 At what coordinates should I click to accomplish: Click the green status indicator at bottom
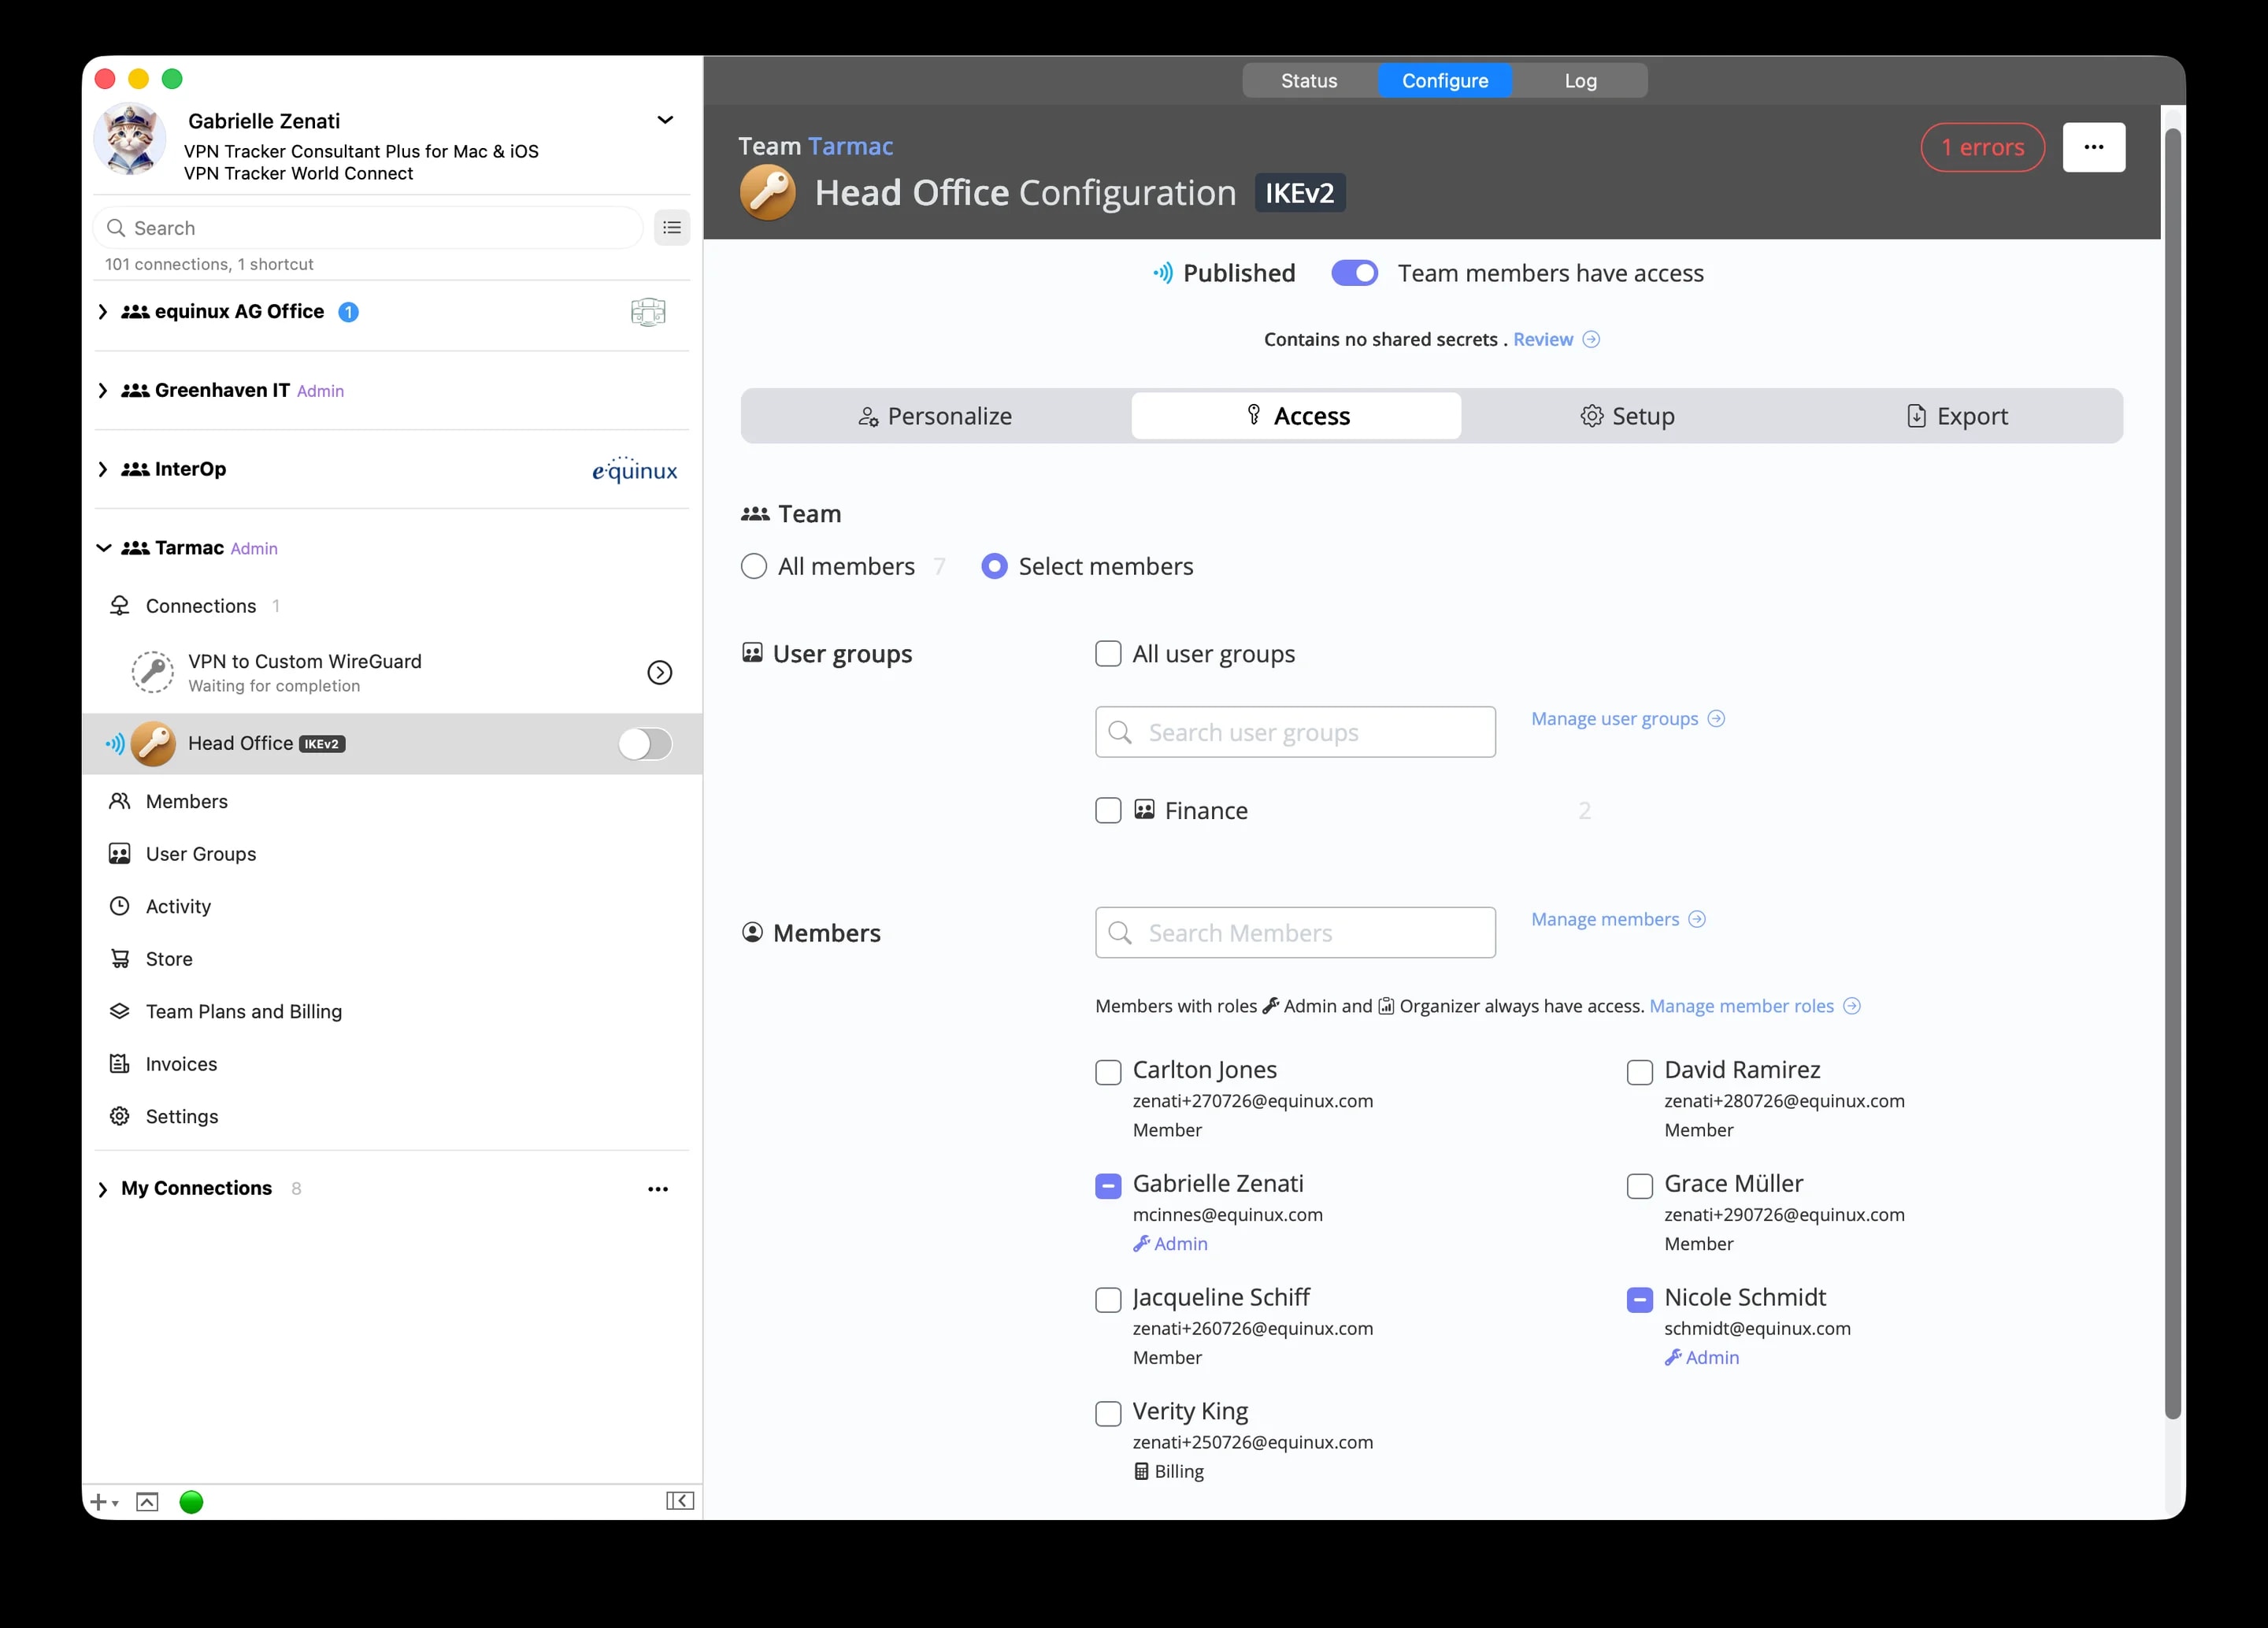[x=191, y=1502]
